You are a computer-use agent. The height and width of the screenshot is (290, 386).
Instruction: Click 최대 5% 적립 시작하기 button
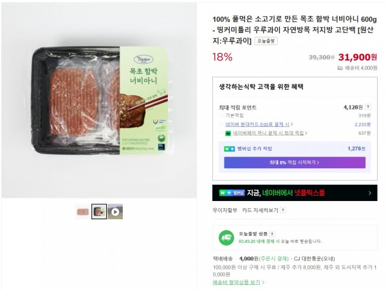tap(295, 162)
